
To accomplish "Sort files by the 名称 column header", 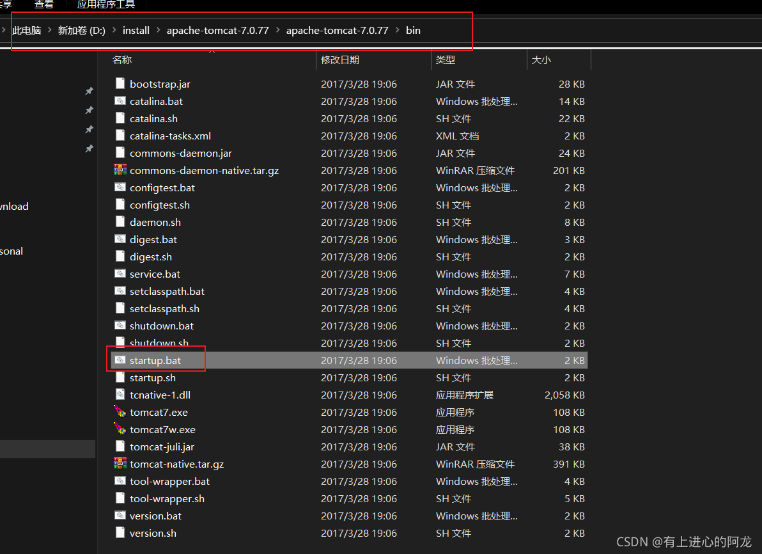I will (x=122, y=60).
